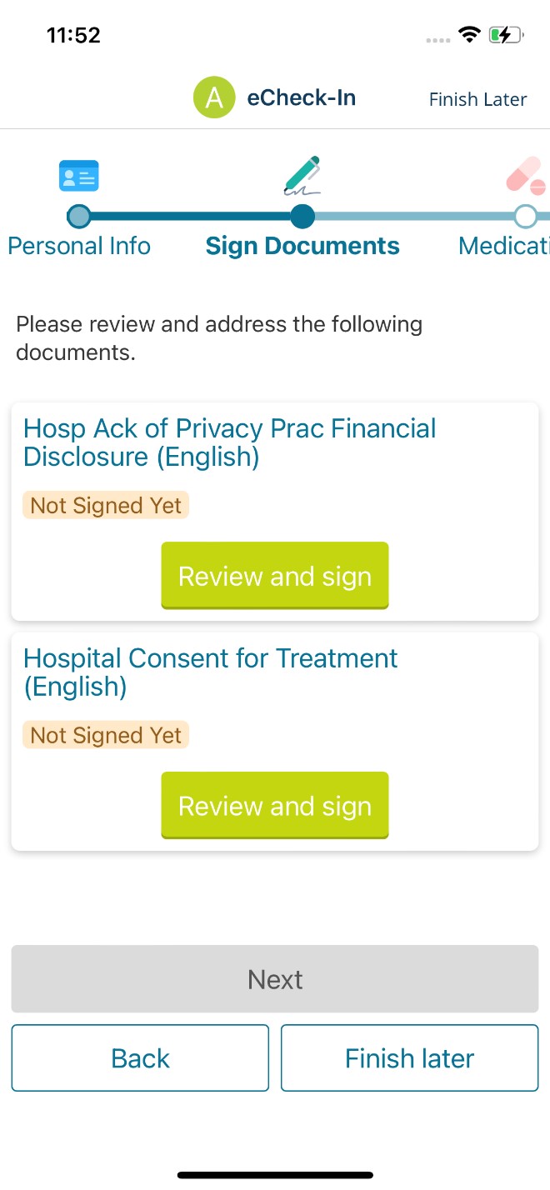Image resolution: width=550 pixels, height=1190 pixels.
Task: Click the Not Signed Yet badge under Hospital Consent
Action: click(106, 735)
